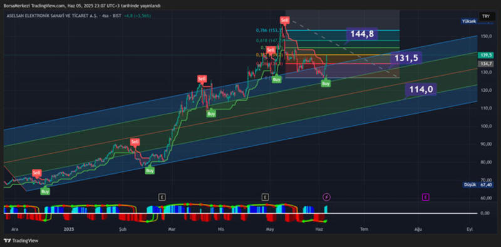
Task: Select the latest Buy signal near Haz
Action: 326,84
